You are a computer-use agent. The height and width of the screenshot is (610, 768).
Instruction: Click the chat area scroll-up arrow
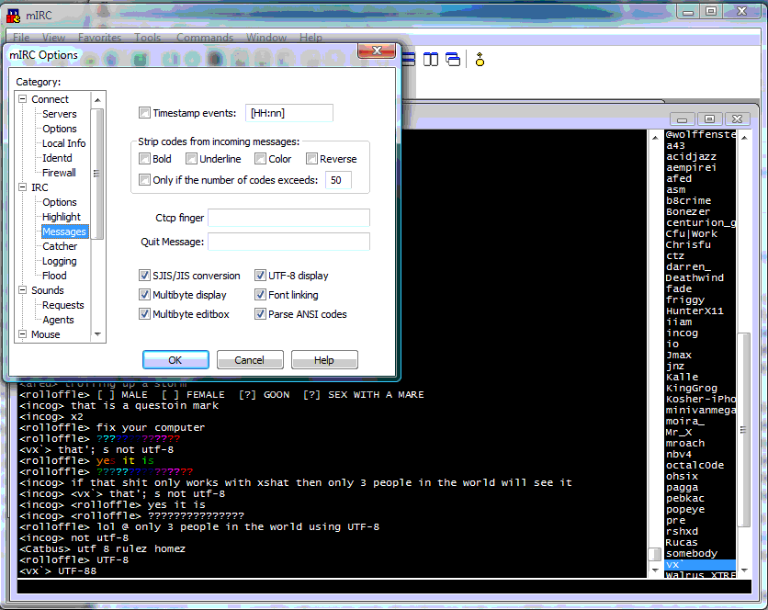(655, 138)
